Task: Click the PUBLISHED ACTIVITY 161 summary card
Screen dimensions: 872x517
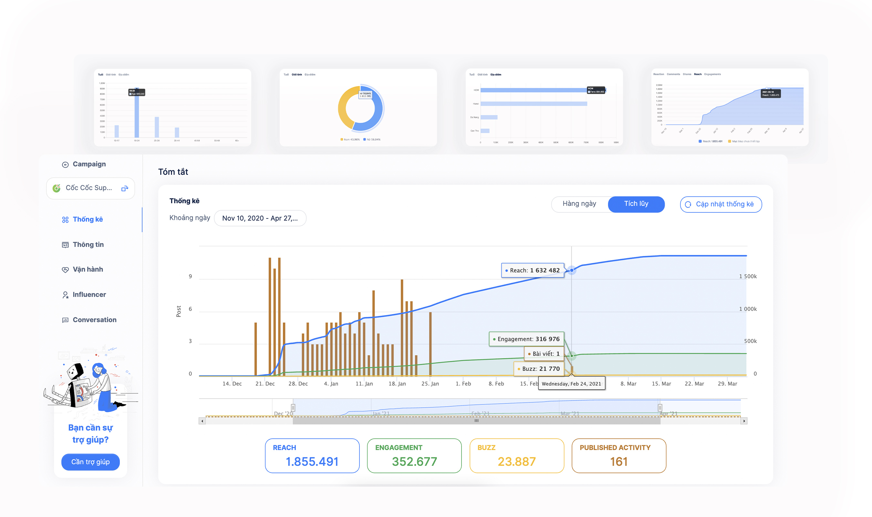Action: [618, 455]
